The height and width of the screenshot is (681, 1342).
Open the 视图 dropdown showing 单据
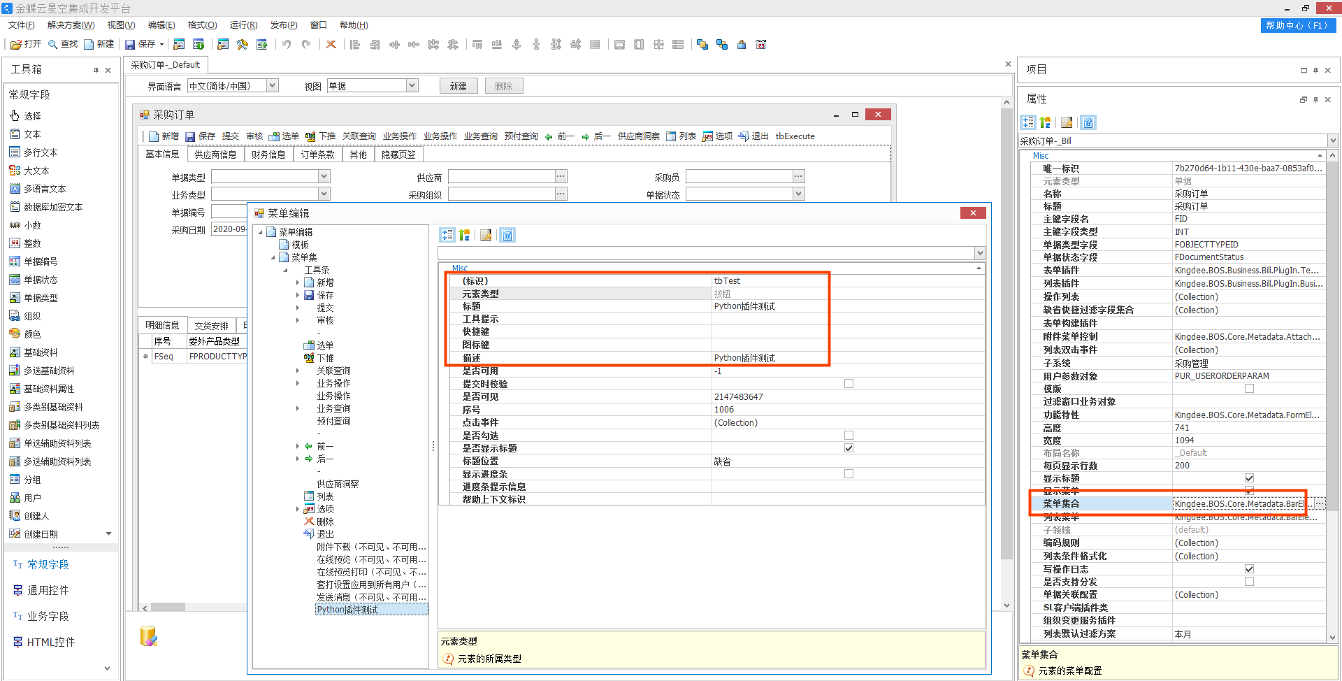(x=412, y=85)
